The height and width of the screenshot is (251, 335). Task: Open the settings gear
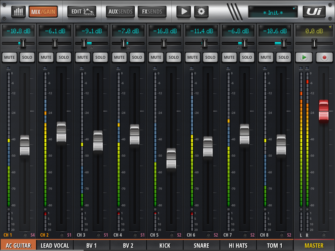[x=201, y=12]
